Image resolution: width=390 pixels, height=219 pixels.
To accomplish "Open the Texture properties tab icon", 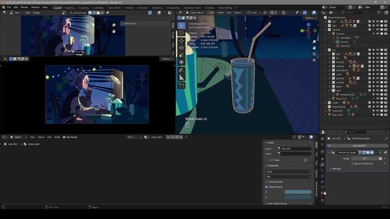I will click(x=322, y=200).
